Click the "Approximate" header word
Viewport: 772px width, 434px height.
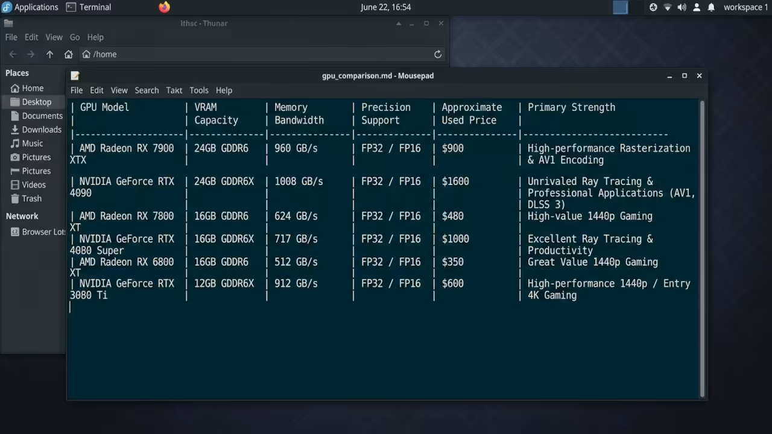coord(472,107)
